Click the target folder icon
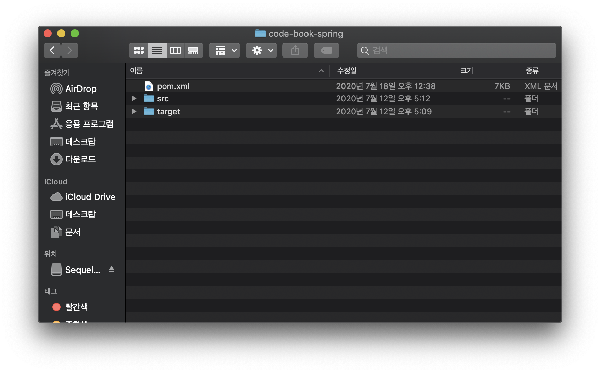This screenshot has width=600, height=373. (149, 111)
